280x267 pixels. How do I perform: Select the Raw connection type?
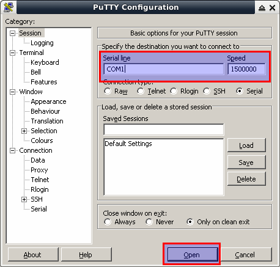108,91
